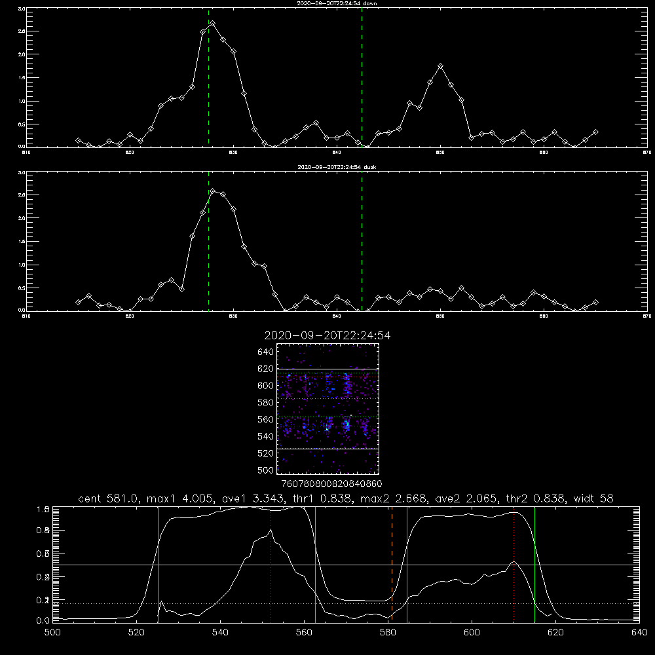This screenshot has width=655, height=655.
Task: Click the tallest peak of the lower curve in the bottom plot
Action: [271, 530]
